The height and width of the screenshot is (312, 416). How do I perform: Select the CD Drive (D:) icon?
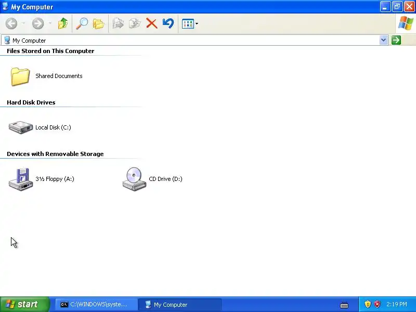[134, 179]
